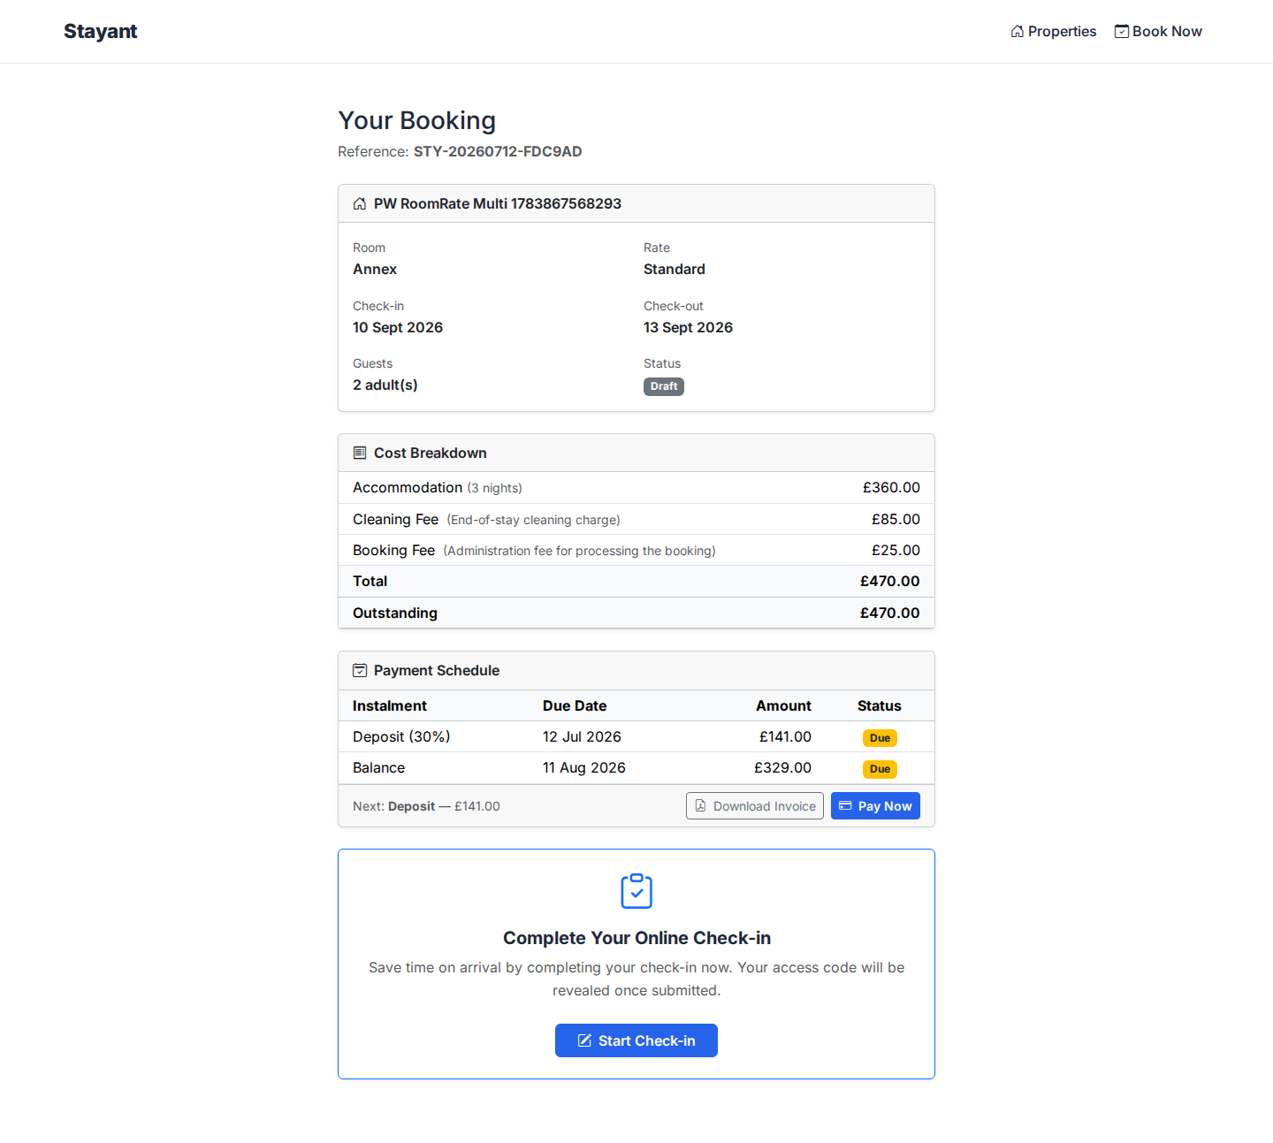This screenshot has height=1143, width=1273.
Task: Click check-in date 10 Sept 2026
Action: [398, 327]
